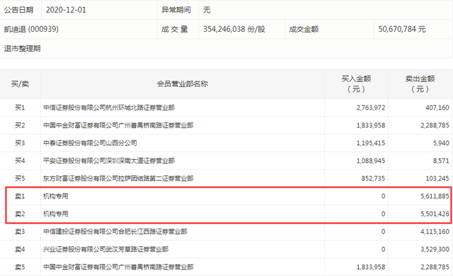The image size is (453, 276).
Task: Select 2,288,785 in the 买2 row
Action: click(x=435, y=125)
